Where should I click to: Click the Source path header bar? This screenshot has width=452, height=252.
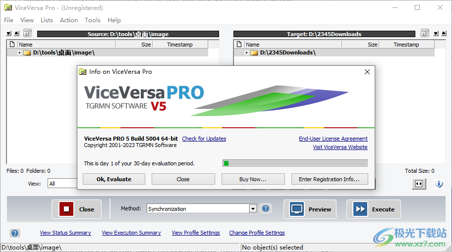128,34
